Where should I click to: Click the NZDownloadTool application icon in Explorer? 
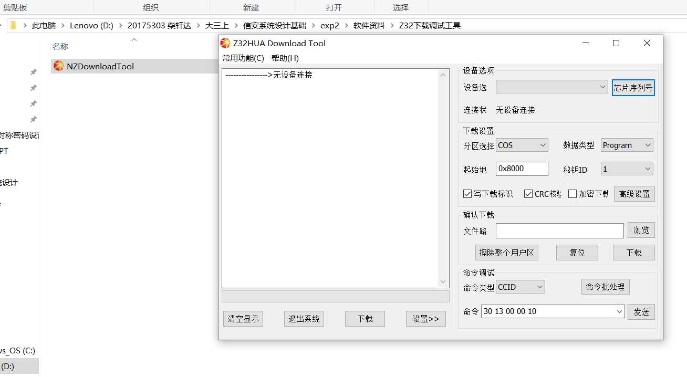58,66
